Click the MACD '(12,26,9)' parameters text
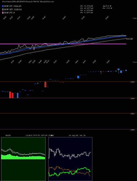 tap(29, 135)
